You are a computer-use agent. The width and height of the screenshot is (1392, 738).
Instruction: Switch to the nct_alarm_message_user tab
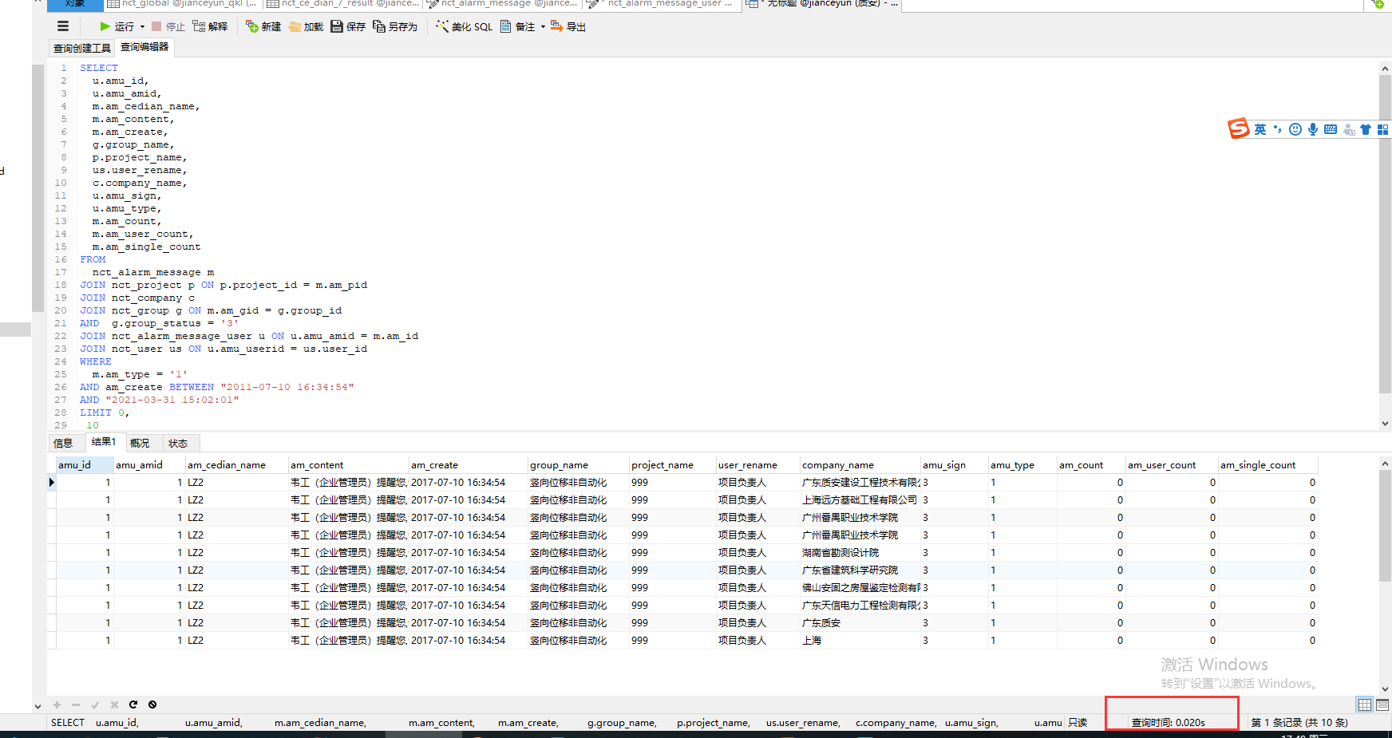662,3
